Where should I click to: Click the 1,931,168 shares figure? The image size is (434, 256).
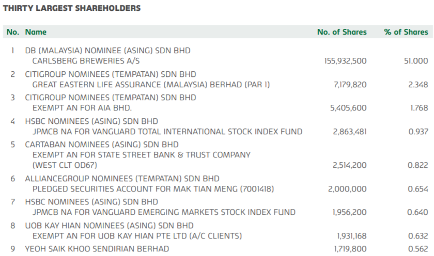pos(351,236)
